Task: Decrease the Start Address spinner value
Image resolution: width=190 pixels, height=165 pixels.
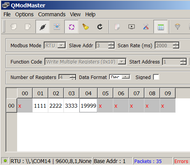Action: click(183, 63)
